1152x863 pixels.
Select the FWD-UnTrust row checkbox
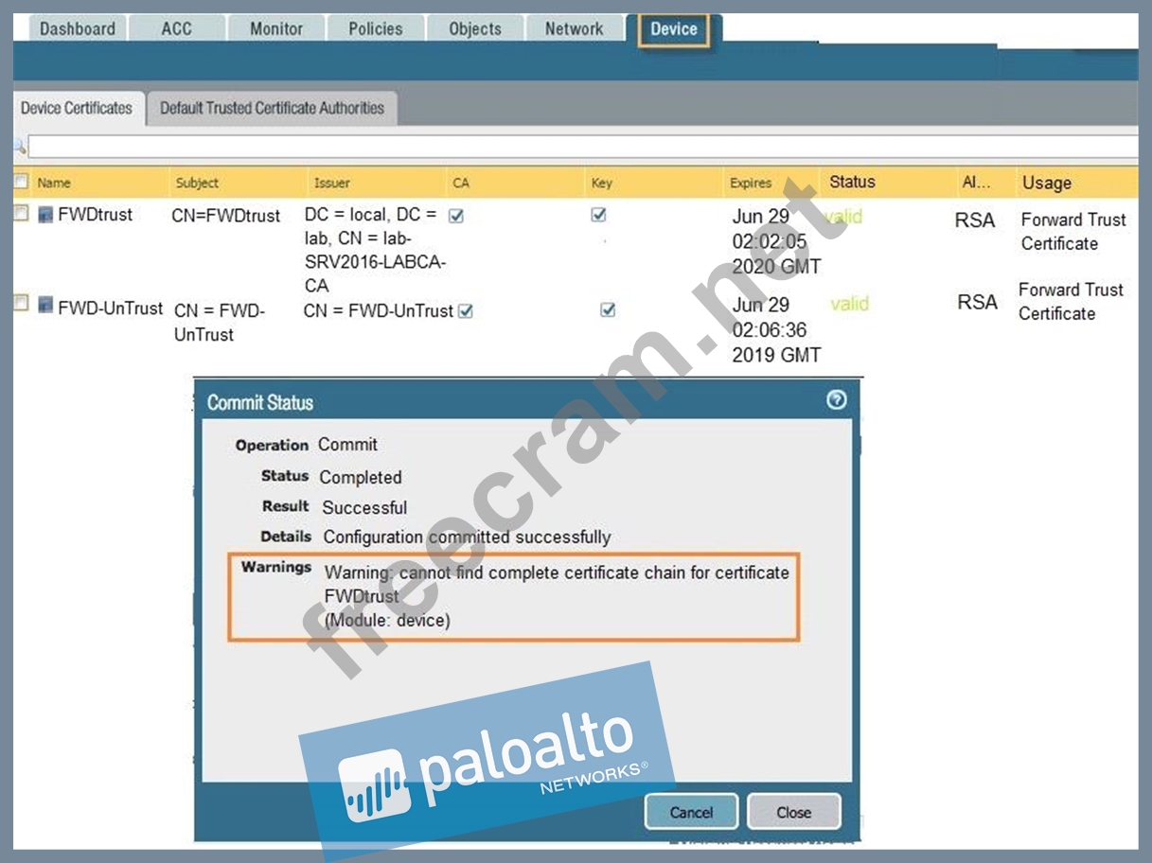21,304
